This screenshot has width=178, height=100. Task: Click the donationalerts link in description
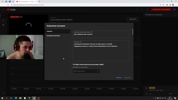[x=103, y=46]
